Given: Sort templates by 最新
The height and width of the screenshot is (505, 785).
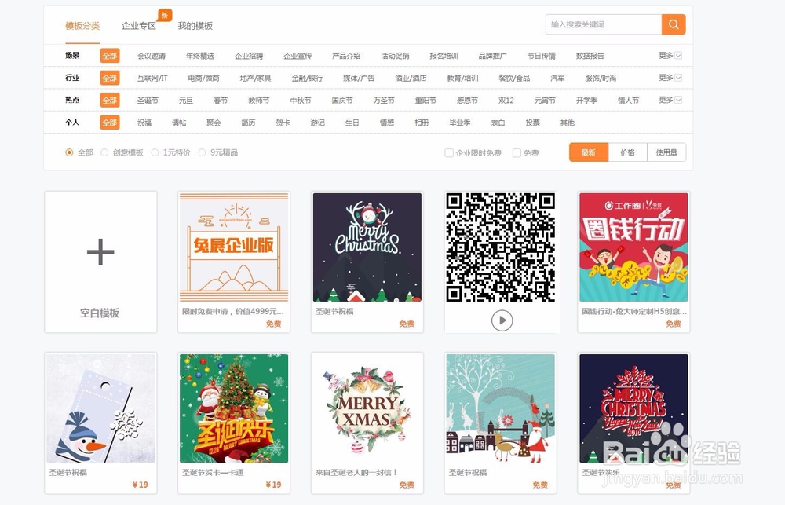Looking at the screenshot, I should click(x=589, y=152).
